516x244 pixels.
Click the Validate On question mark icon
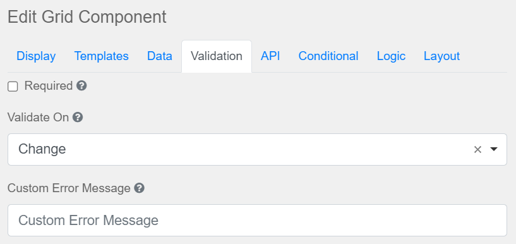pos(78,117)
